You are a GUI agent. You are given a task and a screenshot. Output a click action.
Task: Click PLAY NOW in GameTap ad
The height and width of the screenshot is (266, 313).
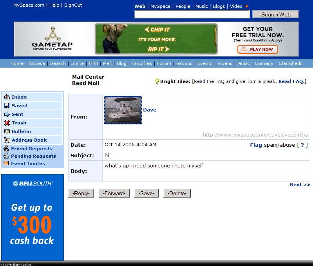coord(257,49)
